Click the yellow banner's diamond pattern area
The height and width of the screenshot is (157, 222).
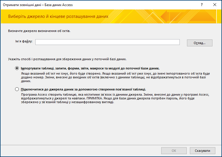coord(142,16)
